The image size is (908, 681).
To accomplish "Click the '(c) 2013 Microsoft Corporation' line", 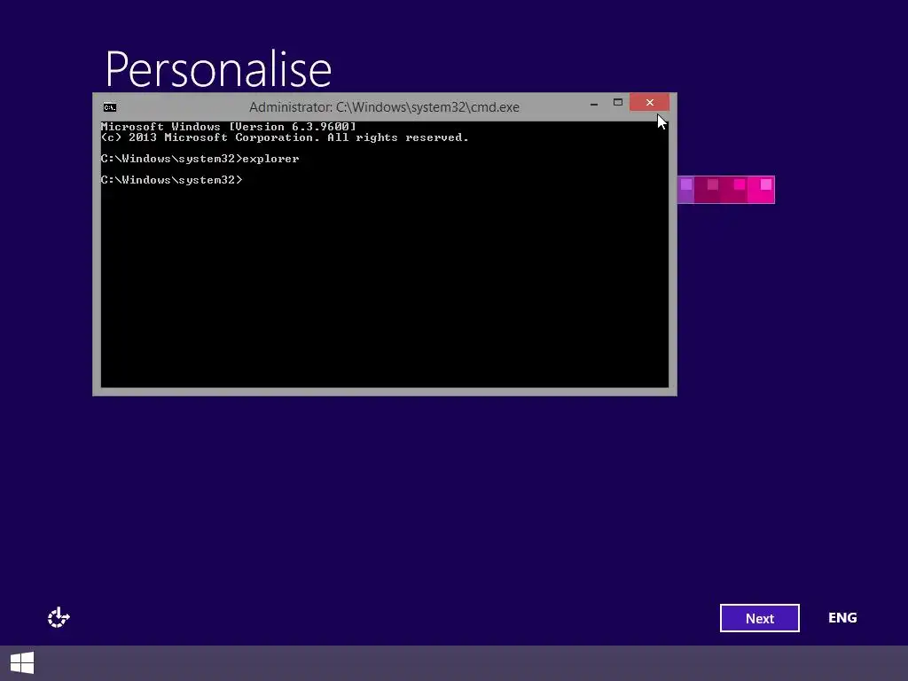I will pyautogui.click(x=285, y=137).
